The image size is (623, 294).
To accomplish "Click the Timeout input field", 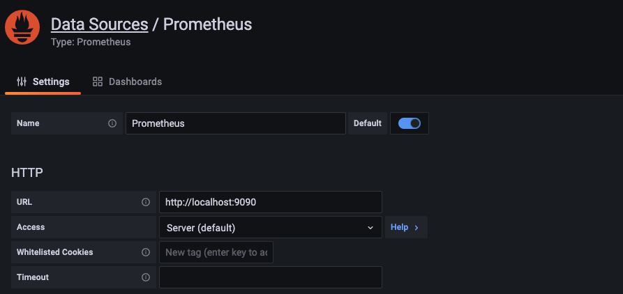I will click(270, 277).
